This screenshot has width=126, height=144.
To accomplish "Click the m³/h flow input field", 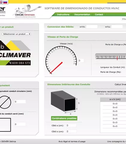I will tap(92, 27).
